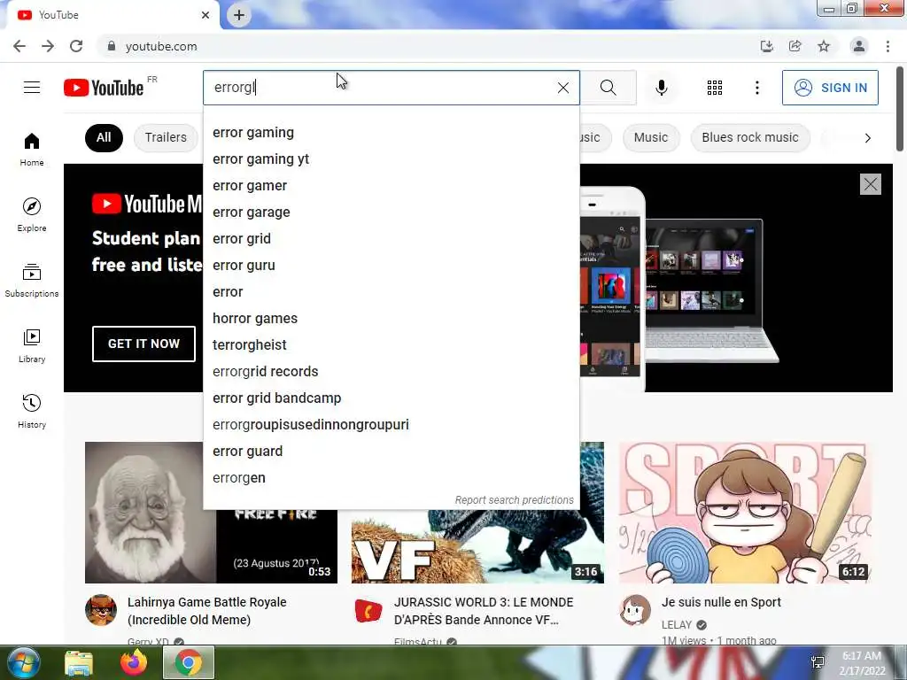Open LELAY channel name link
The height and width of the screenshot is (680, 907).
click(676, 625)
